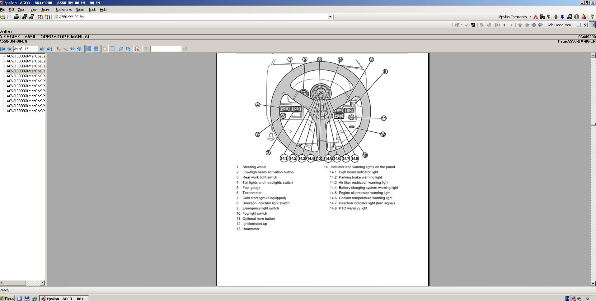Rotate page counterclockwise
The width and height of the screenshot is (596, 301).
point(121,49)
